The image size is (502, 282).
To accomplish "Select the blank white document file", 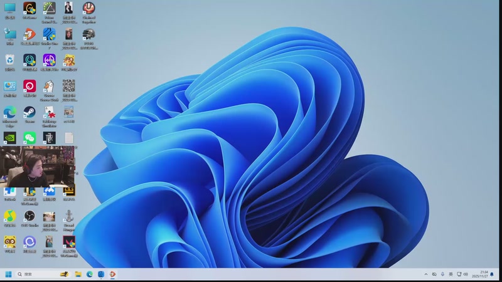I will pos(69,138).
